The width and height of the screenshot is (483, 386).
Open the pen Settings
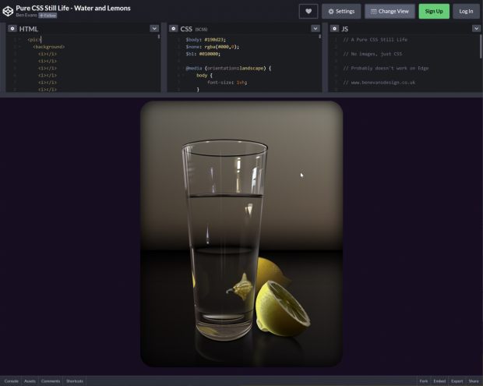[x=341, y=11]
